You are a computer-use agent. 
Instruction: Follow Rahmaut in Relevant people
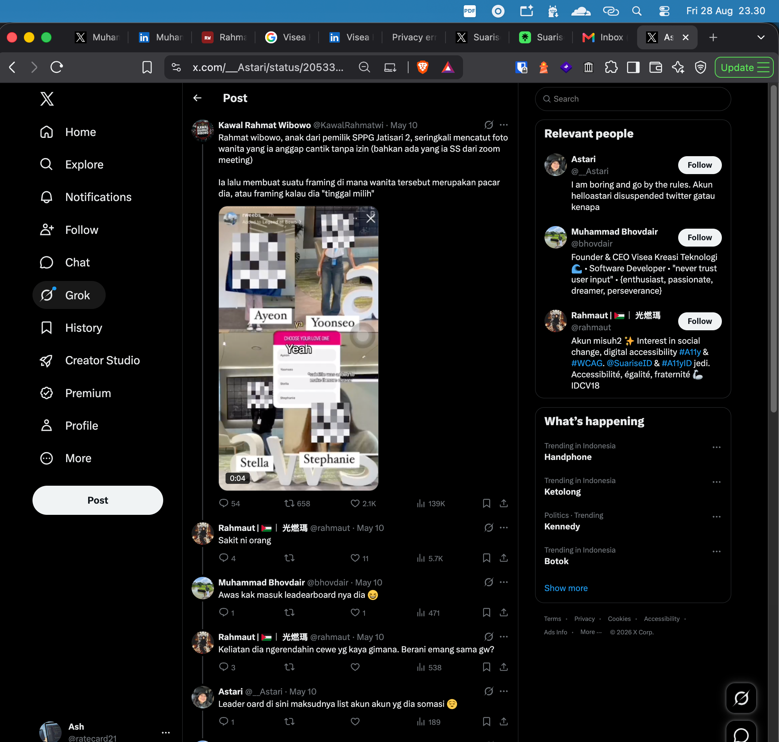click(x=699, y=321)
